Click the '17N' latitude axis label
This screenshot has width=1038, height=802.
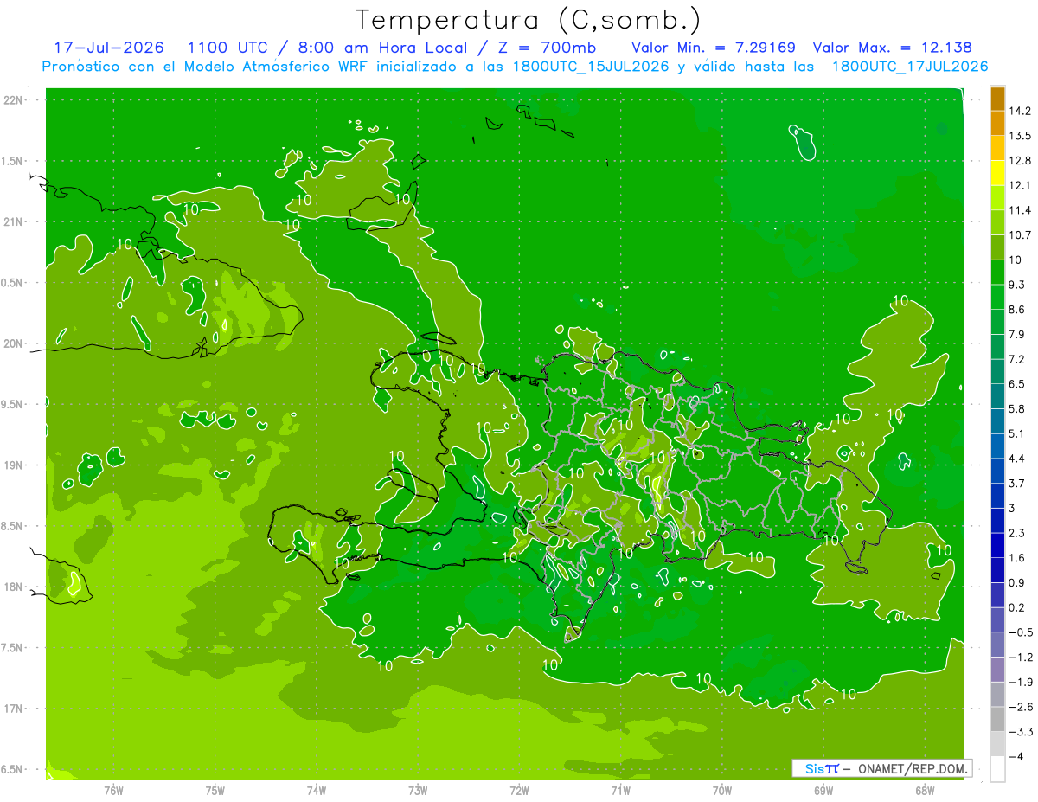(x=14, y=709)
